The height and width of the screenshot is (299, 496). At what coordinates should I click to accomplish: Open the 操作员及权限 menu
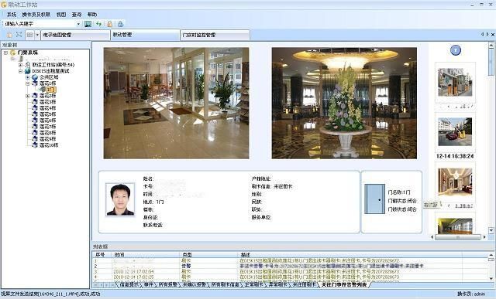pos(36,15)
